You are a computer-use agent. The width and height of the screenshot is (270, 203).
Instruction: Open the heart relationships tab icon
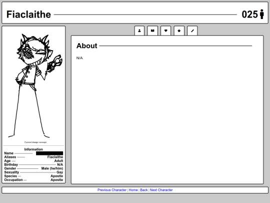pyautogui.click(x=166, y=31)
